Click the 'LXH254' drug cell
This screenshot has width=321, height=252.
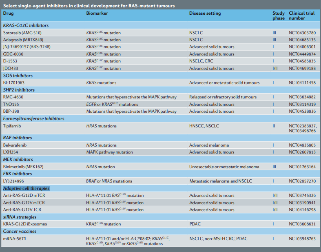(x=11, y=152)
